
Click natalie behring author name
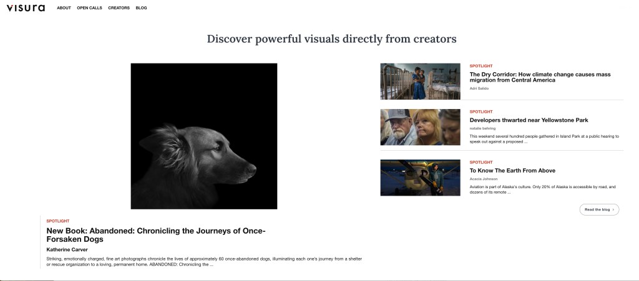click(x=482, y=128)
